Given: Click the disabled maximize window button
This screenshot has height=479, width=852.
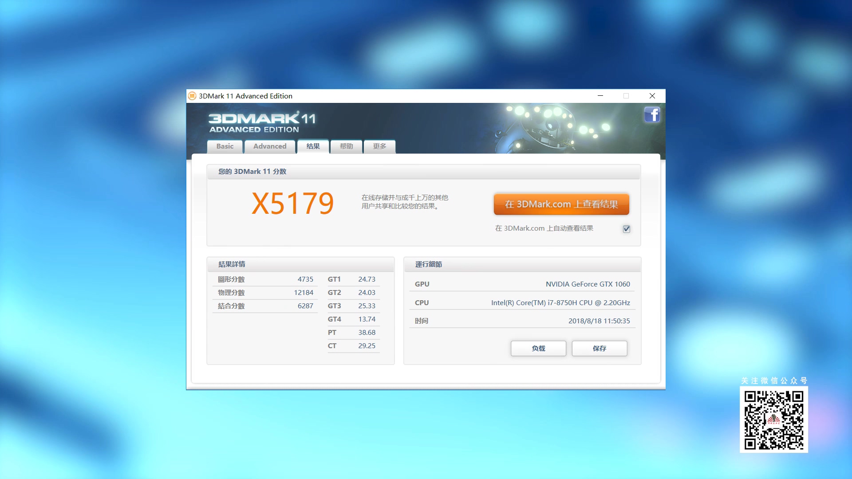Looking at the screenshot, I should [626, 96].
